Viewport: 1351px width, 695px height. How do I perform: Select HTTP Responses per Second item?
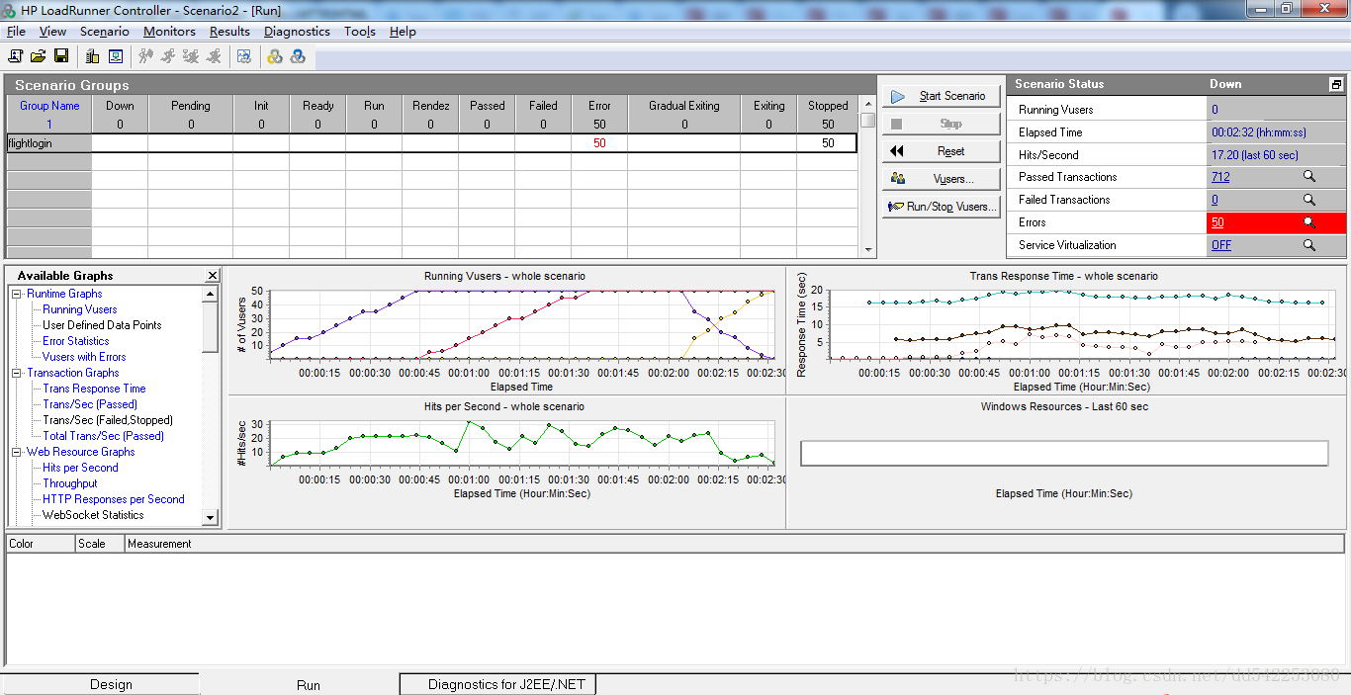(x=114, y=499)
